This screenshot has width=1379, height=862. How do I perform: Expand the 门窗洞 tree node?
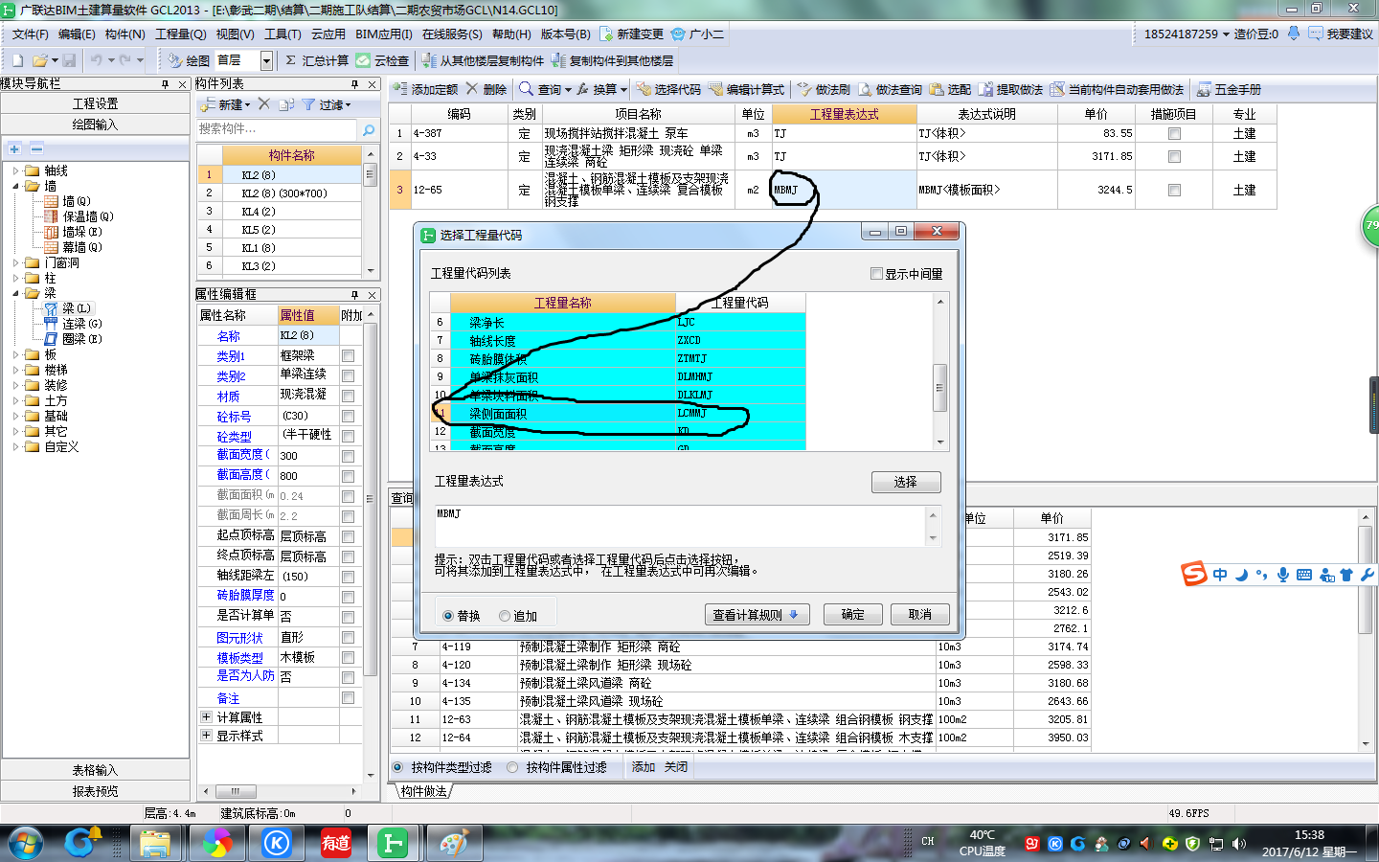pyautogui.click(x=15, y=262)
